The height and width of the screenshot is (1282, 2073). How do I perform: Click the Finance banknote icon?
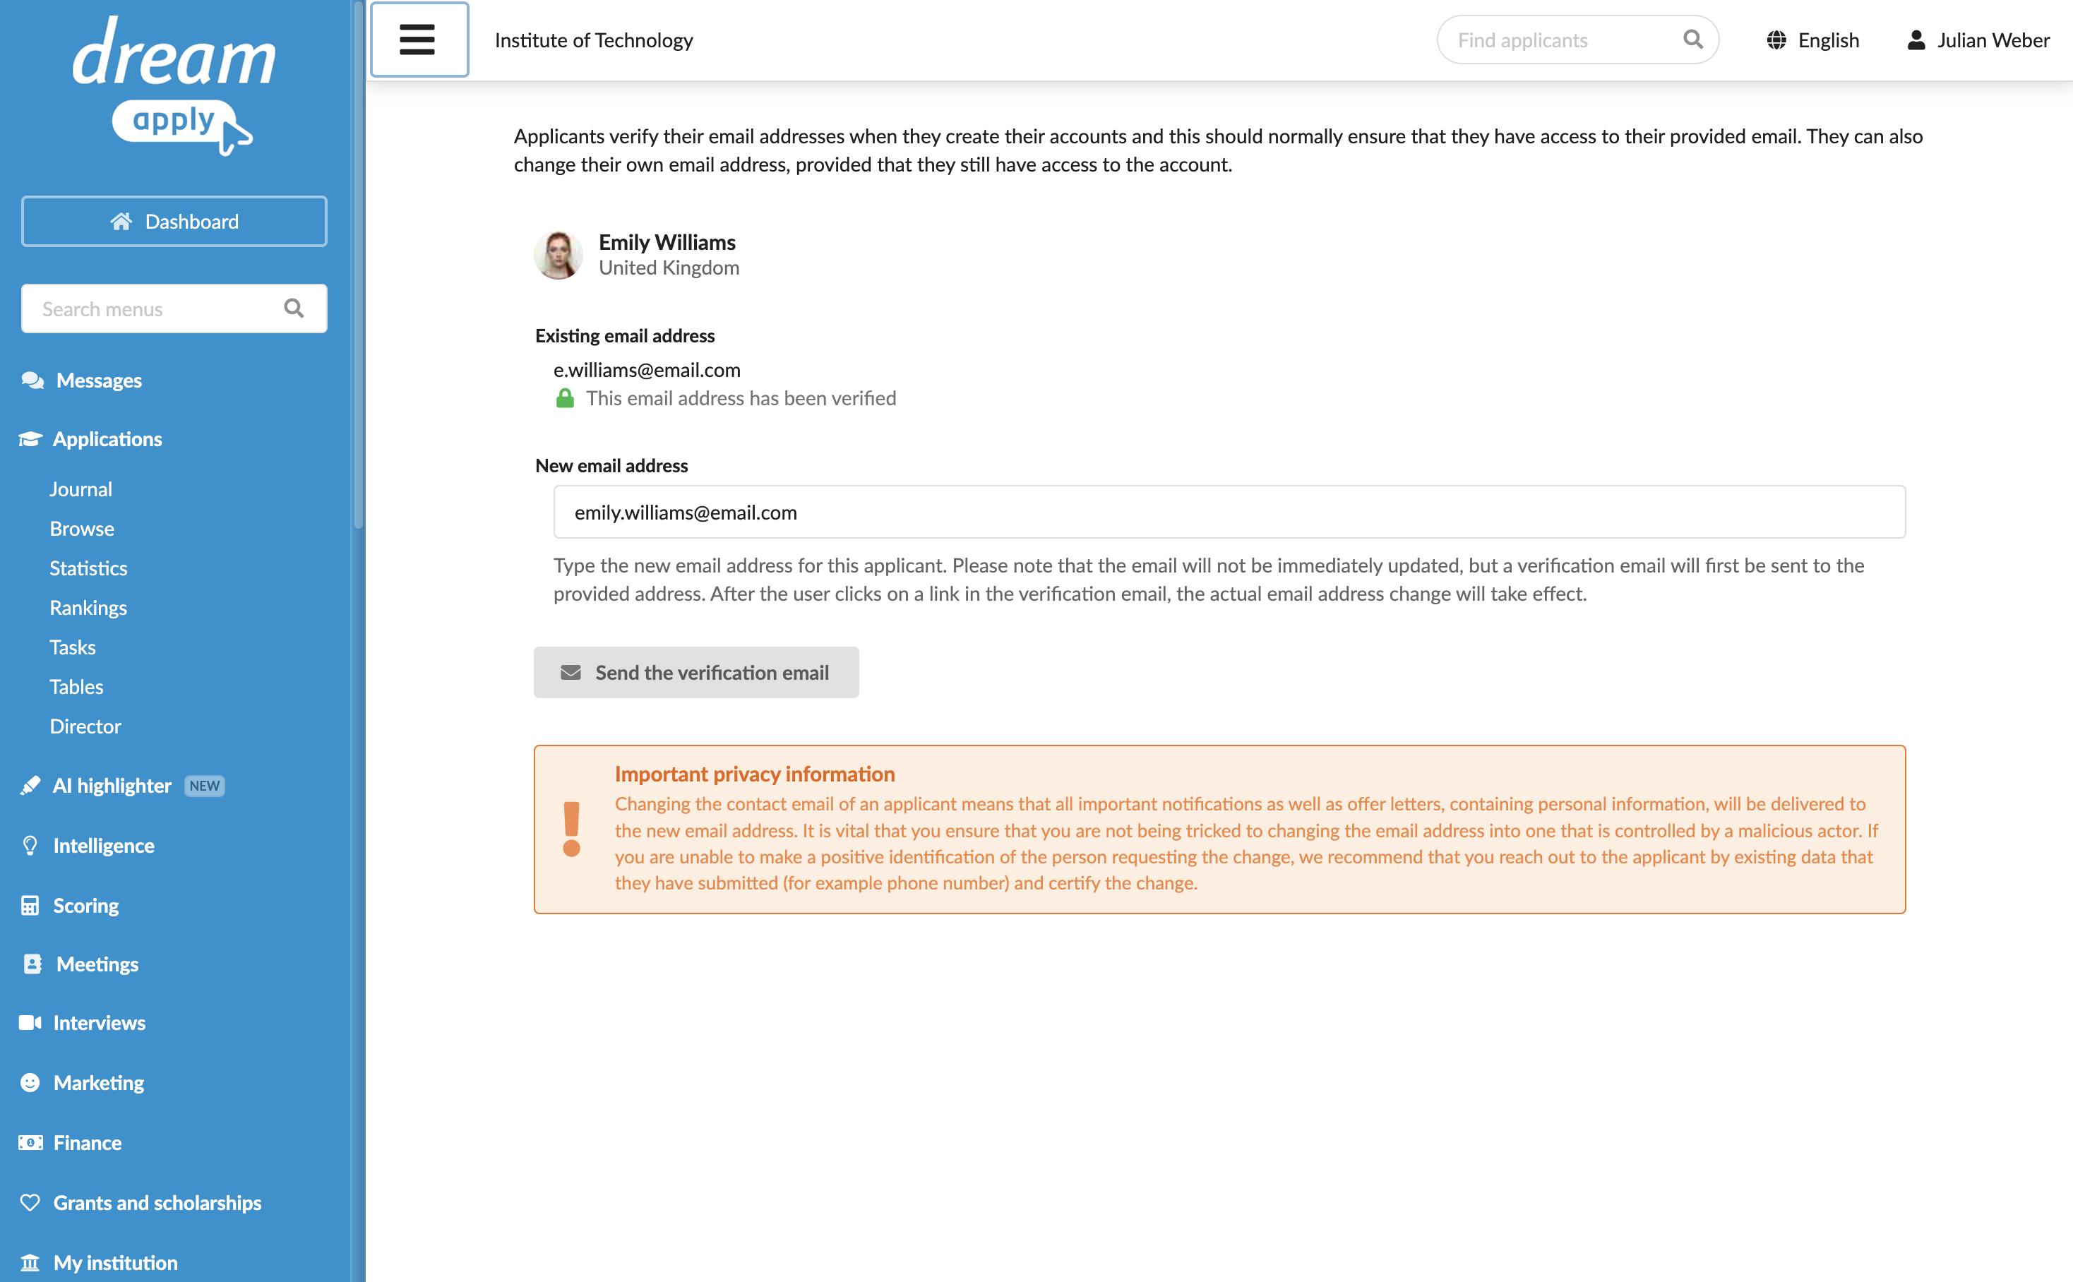pyautogui.click(x=30, y=1142)
